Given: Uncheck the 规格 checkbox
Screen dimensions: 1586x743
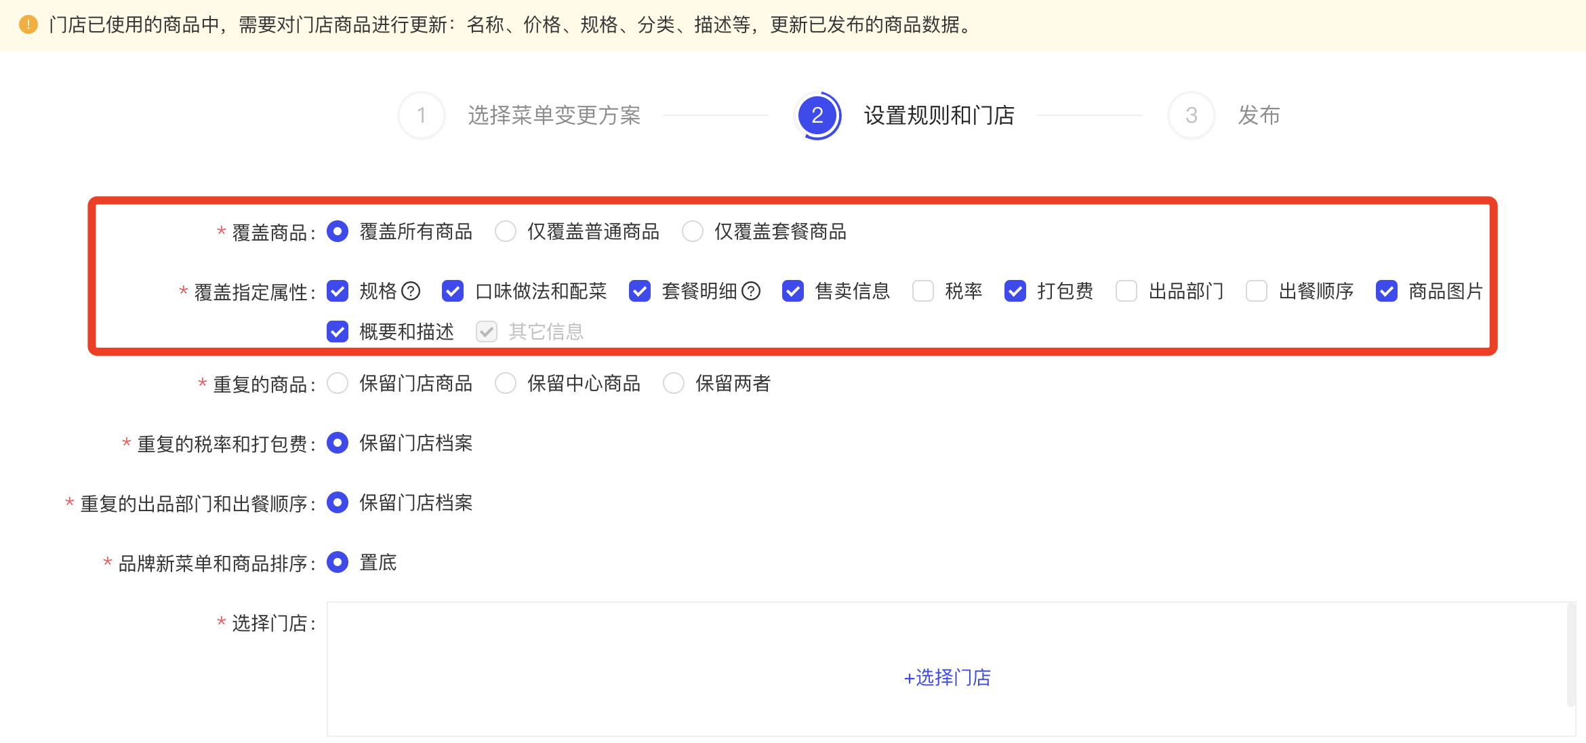Looking at the screenshot, I should coord(338,292).
